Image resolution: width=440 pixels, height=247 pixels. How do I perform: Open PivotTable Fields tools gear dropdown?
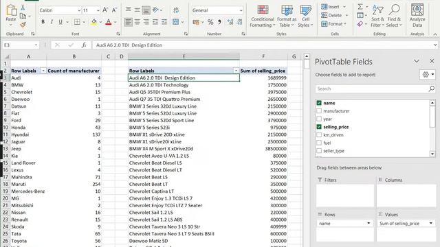coord(428,75)
